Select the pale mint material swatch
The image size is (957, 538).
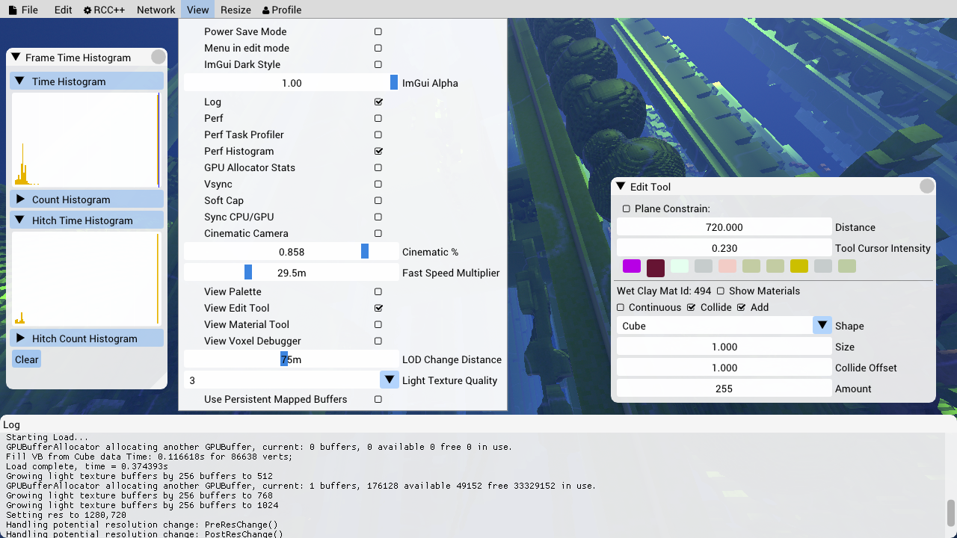680,266
